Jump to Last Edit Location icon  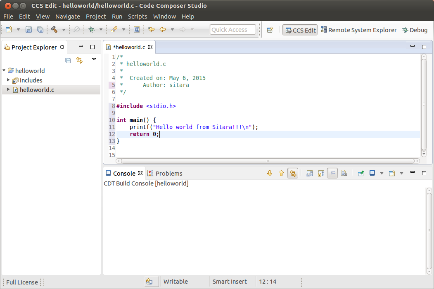click(x=151, y=30)
